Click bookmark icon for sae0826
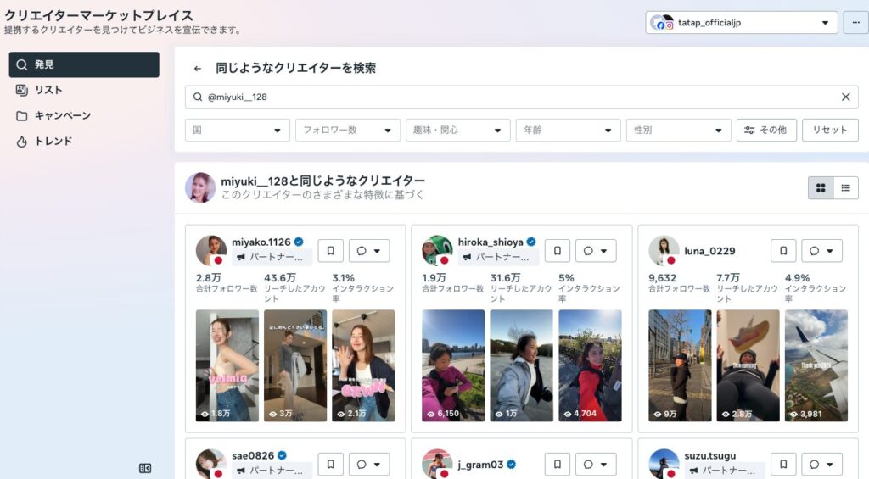The height and width of the screenshot is (479, 869). point(330,464)
